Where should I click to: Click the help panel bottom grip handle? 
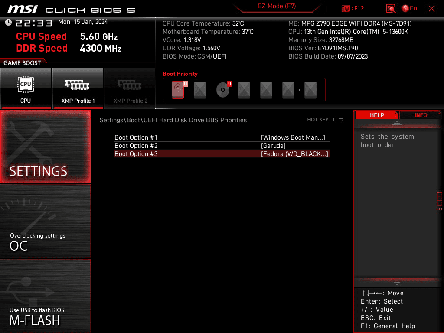[x=397, y=282]
